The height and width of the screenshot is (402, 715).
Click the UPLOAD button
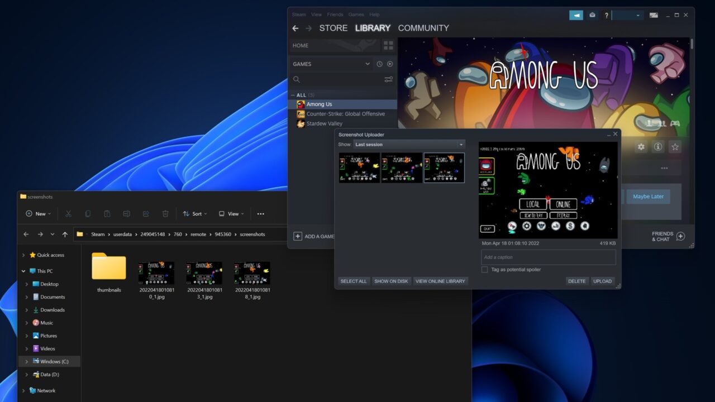click(x=603, y=281)
